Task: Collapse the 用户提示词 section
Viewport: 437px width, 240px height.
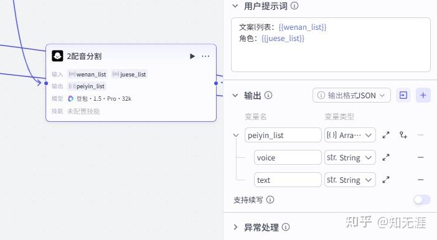Action: (235, 6)
